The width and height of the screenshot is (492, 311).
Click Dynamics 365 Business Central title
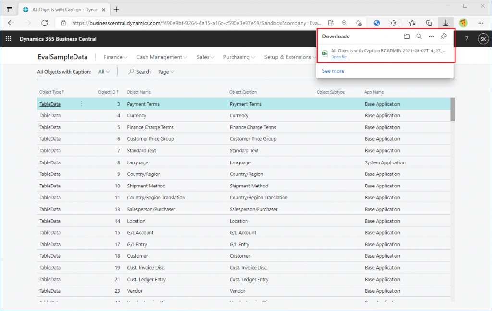58,39
